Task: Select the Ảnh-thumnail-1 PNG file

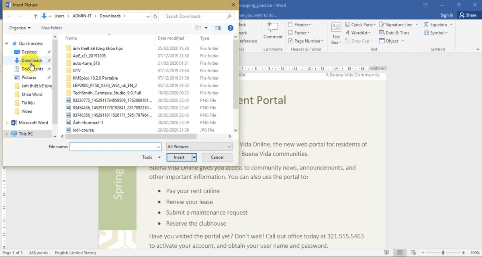Action: [88, 122]
